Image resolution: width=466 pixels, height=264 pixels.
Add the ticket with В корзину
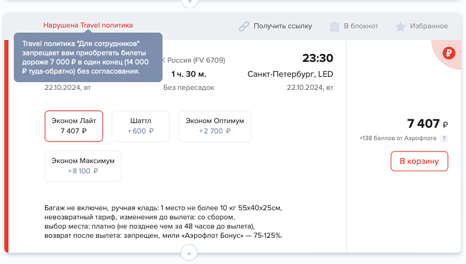pyautogui.click(x=419, y=161)
